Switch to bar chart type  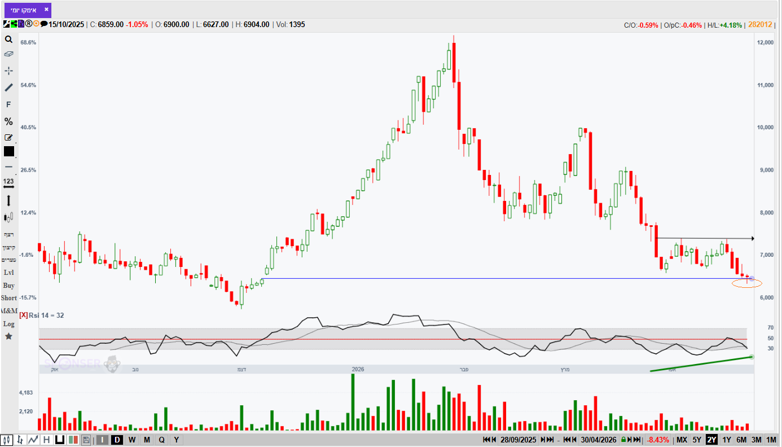(20, 440)
